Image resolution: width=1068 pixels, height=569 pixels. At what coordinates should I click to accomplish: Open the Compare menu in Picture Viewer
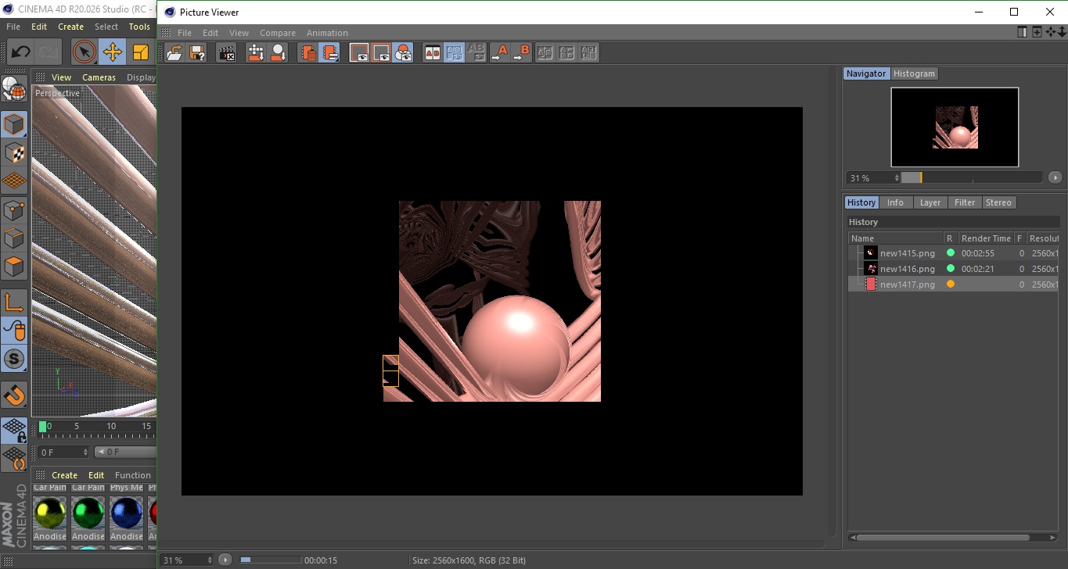277,33
